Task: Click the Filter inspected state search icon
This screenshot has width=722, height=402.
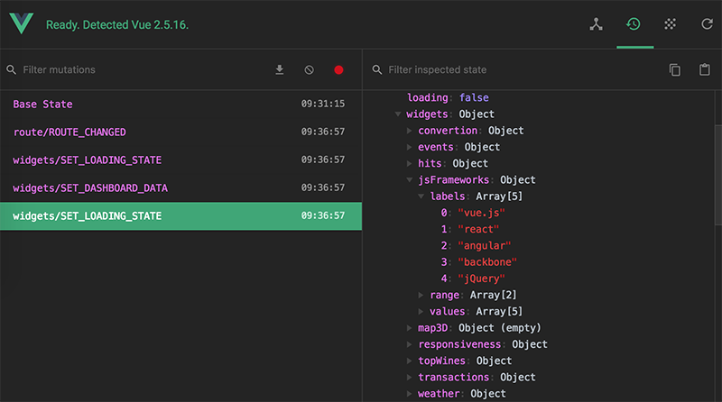Action: tap(377, 70)
